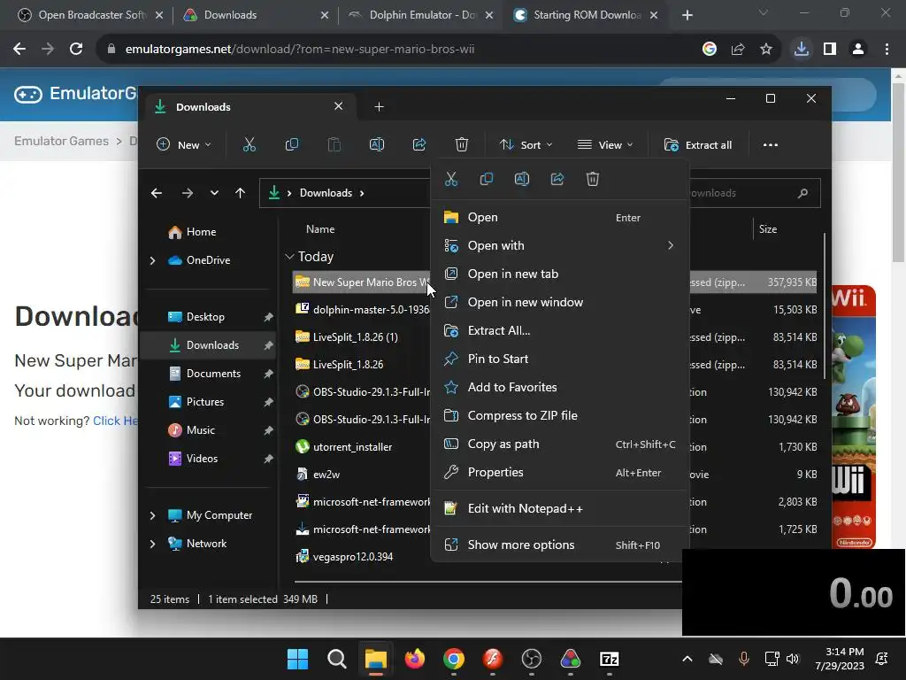Switch to Open Broadcaster Software tab
Screen dimensions: 906x680
point(89,15)
